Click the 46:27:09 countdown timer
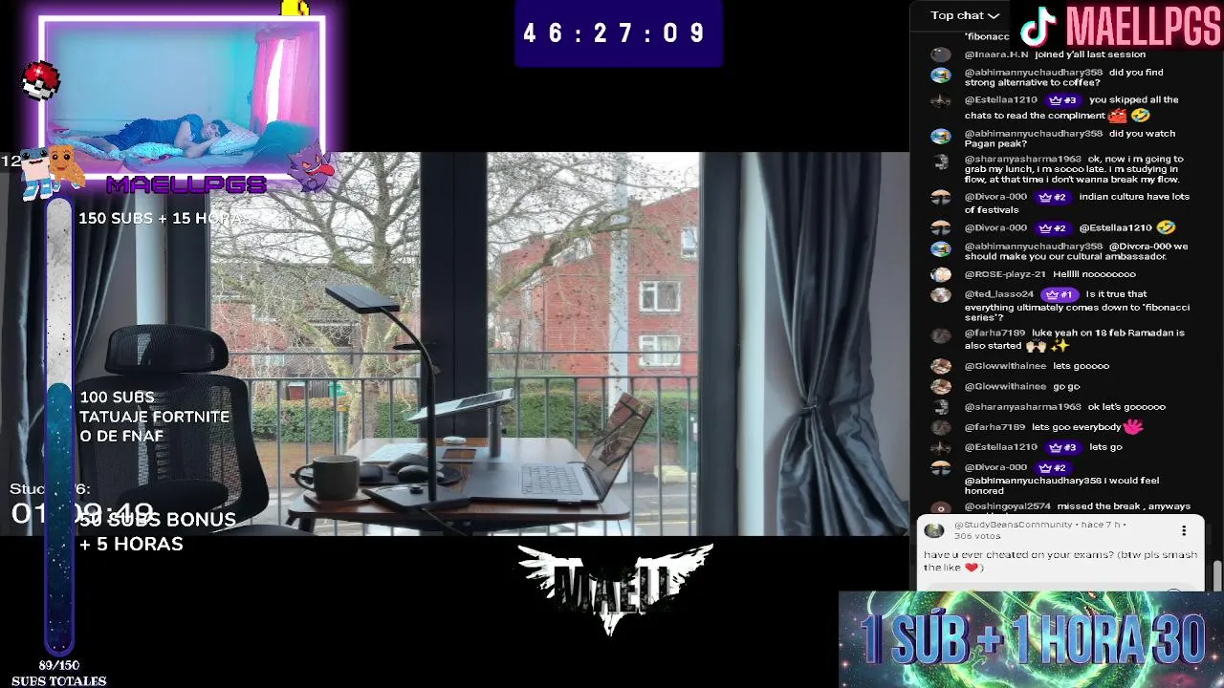This screenshot has height=688, width=1224. pos(617,33)
